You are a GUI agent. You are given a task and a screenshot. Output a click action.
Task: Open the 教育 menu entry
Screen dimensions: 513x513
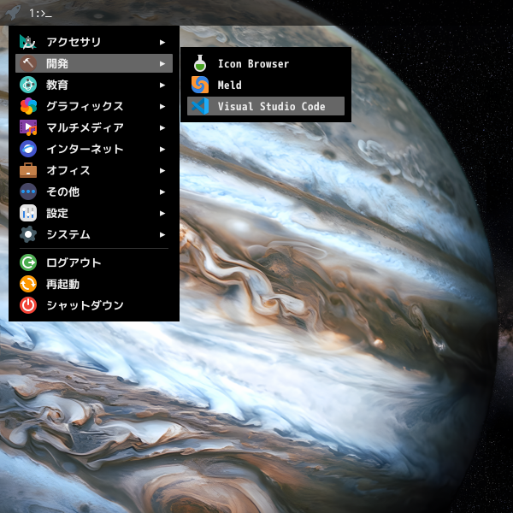(x=94, y=85)
